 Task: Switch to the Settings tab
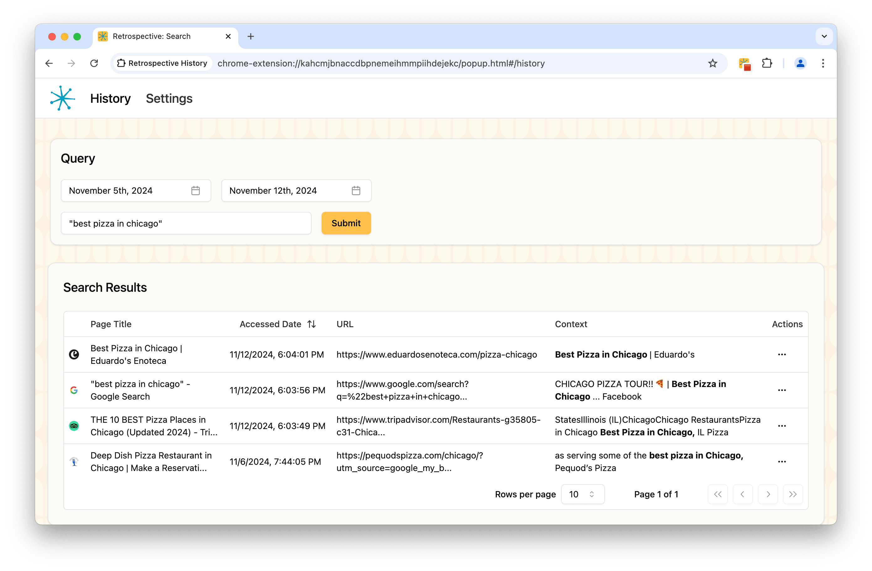(x=169, y=98)
